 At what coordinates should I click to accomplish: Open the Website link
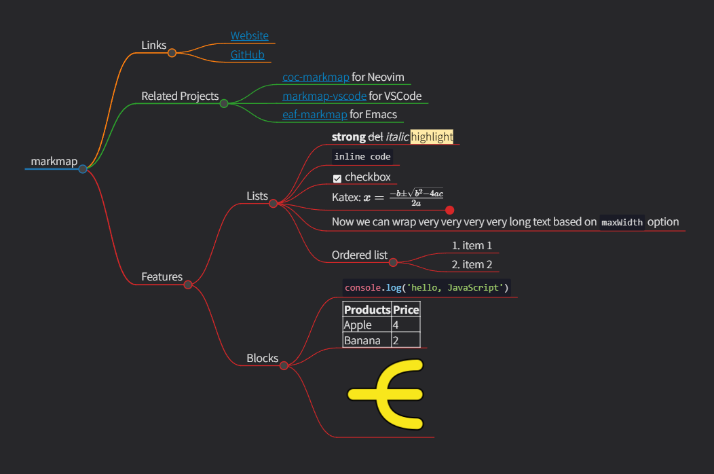[x=249, y=35]
